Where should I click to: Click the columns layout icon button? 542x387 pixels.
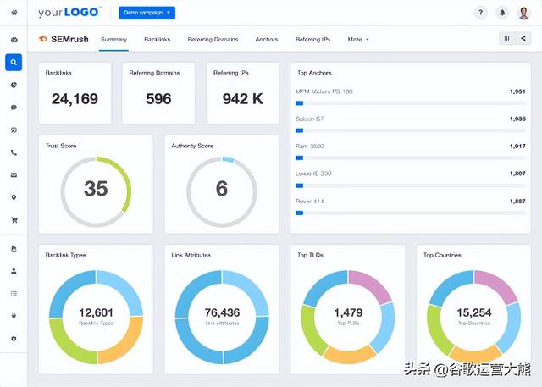(x=506, y=38)
